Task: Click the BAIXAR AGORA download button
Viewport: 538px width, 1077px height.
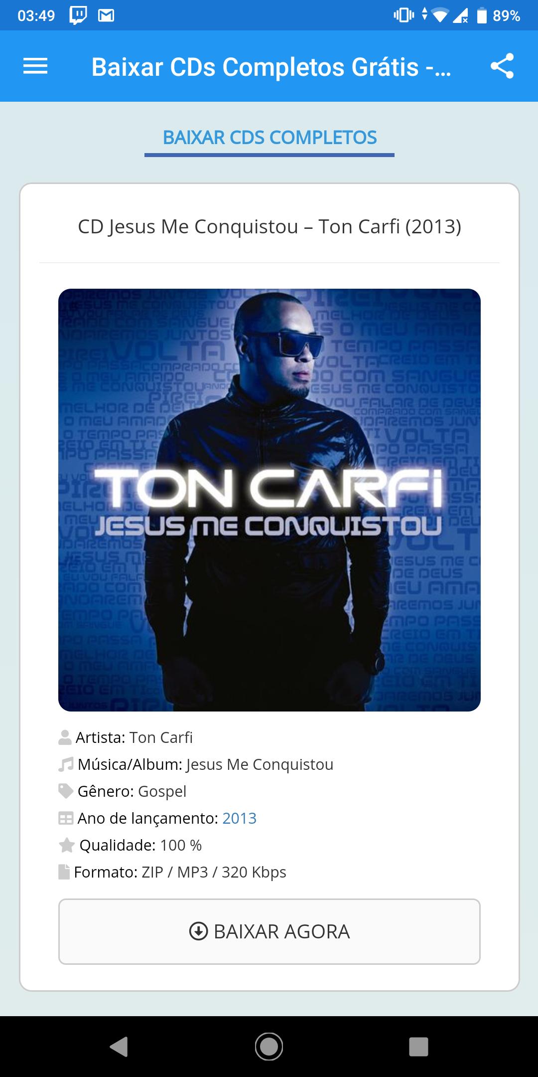Action: click(x=269, y=931)
